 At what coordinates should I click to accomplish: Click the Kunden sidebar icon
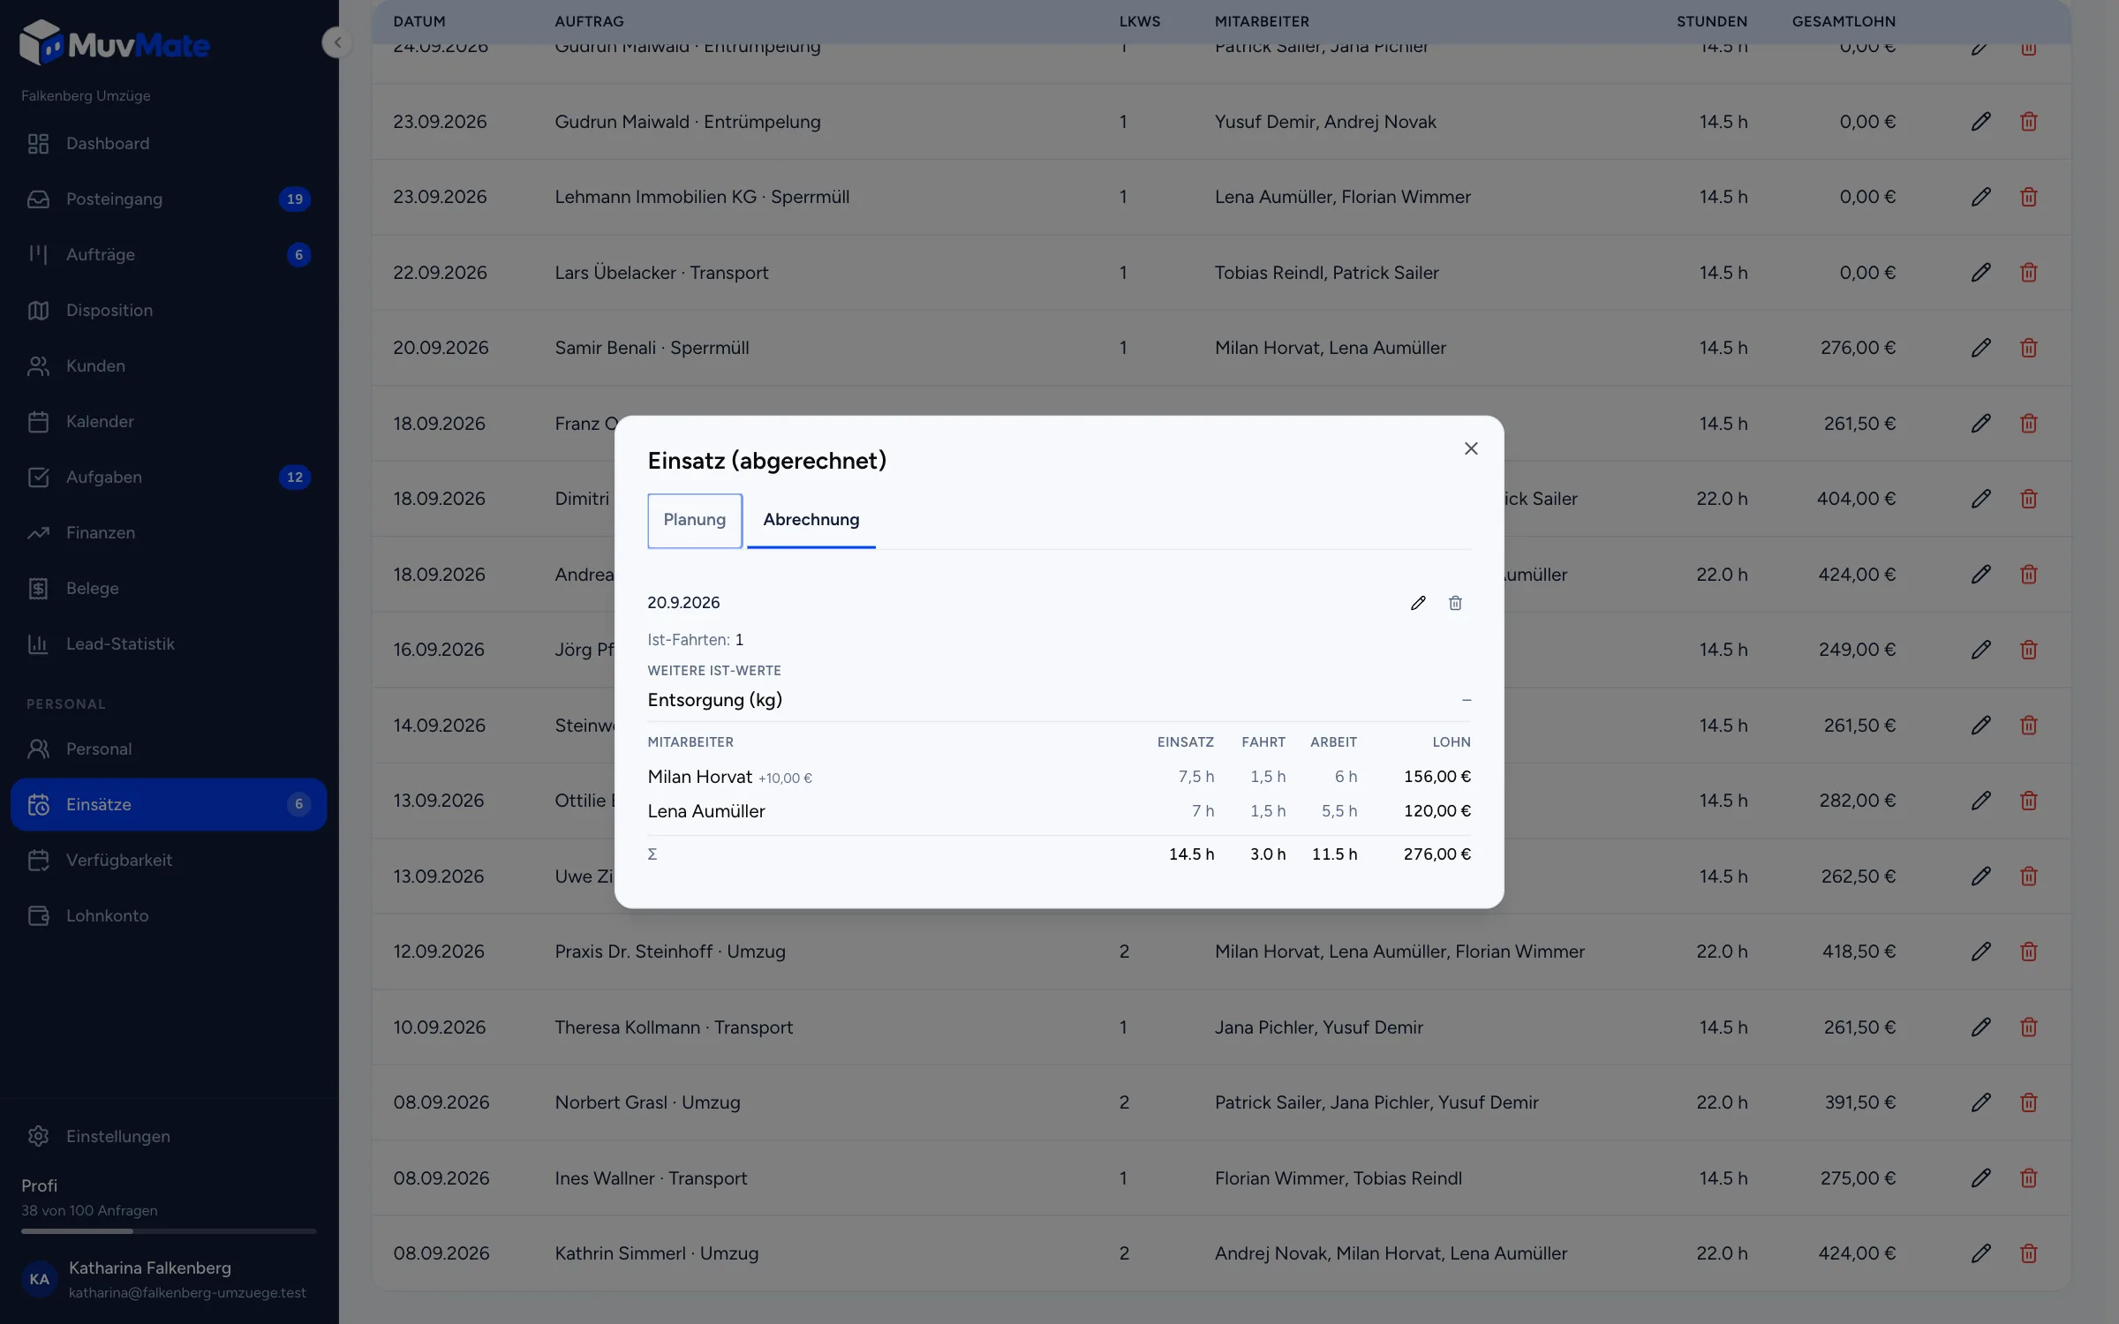click(38, 365)
